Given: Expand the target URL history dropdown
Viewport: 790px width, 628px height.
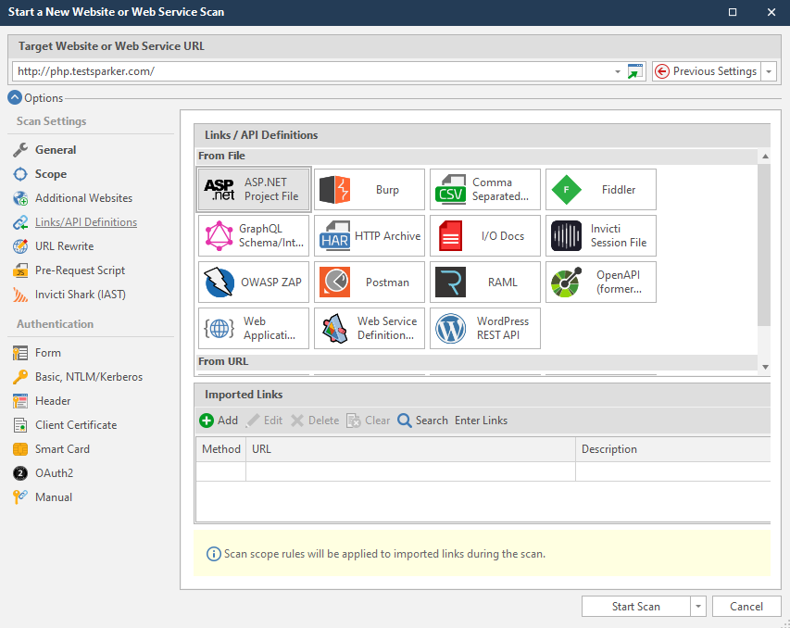Looking at the screenshot, I should (618, 71).
